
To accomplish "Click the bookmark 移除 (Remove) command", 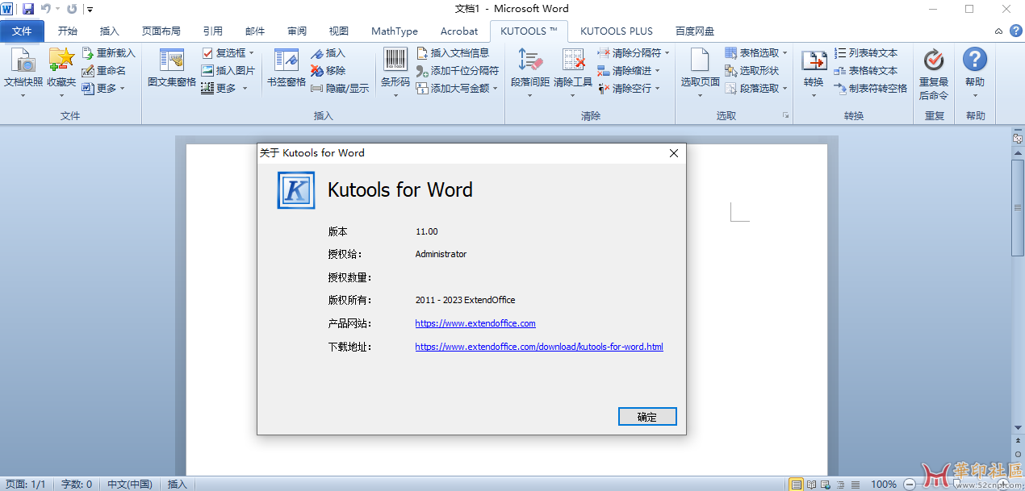I will click(x=328, y=70).
